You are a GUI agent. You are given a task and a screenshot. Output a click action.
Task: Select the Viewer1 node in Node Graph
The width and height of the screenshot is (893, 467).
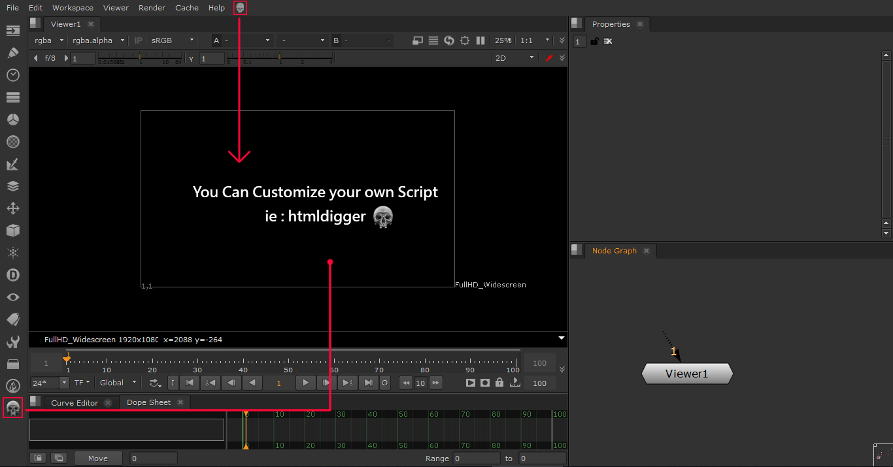(x=687, y=374)
